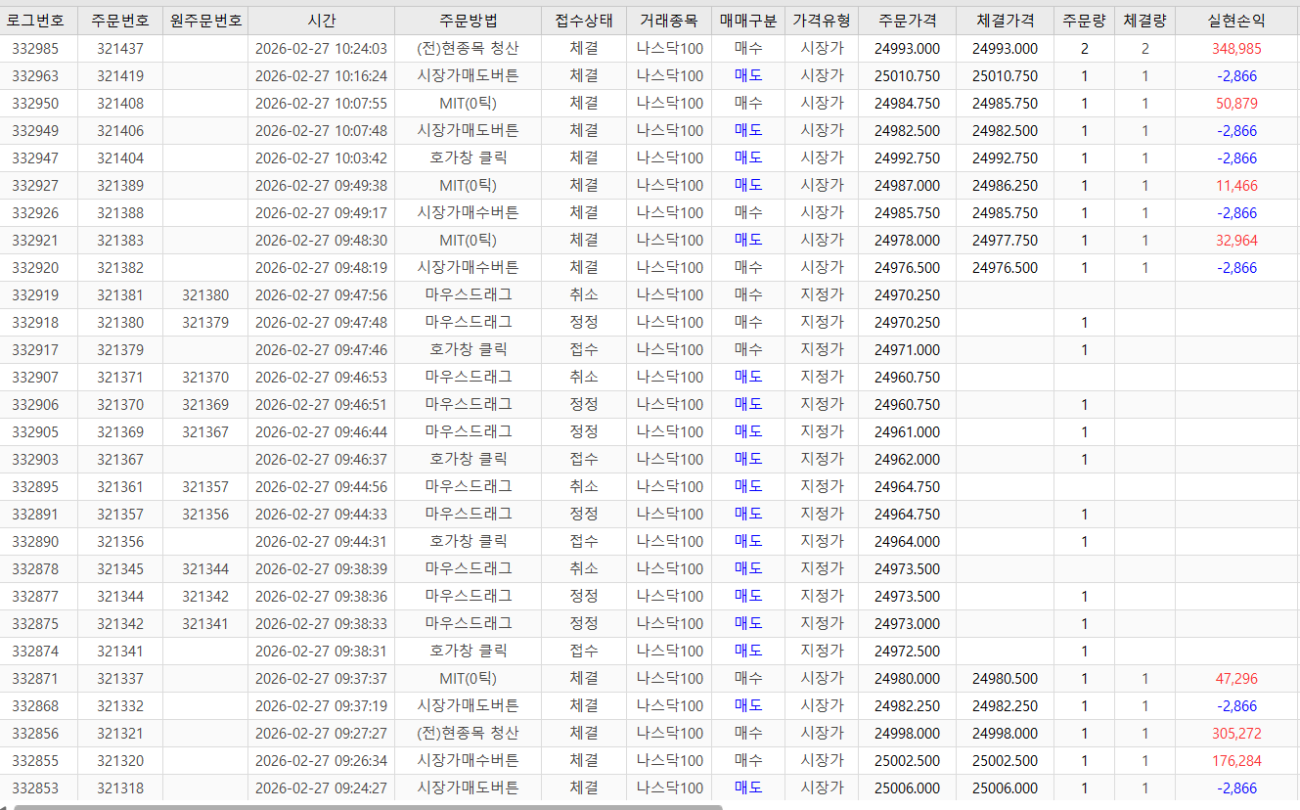Click time 2026-02-27 10:03:42
This screenshot has height=810, width=1300.
click(x=321, y=157)
